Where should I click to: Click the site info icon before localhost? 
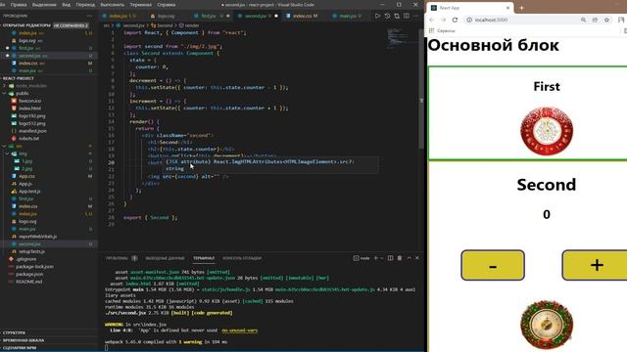[469, 20]
